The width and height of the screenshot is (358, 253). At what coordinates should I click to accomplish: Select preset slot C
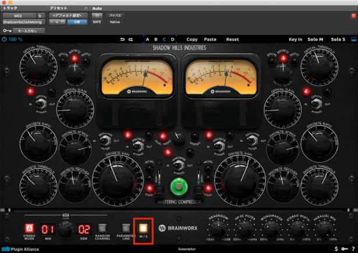coord(164,39)
